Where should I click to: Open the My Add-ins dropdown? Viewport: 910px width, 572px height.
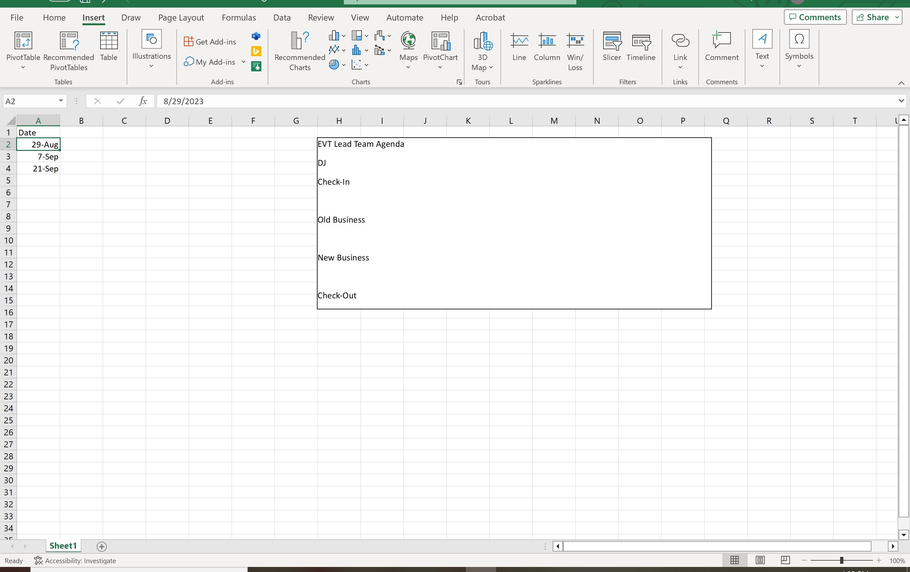coord(243,62)
